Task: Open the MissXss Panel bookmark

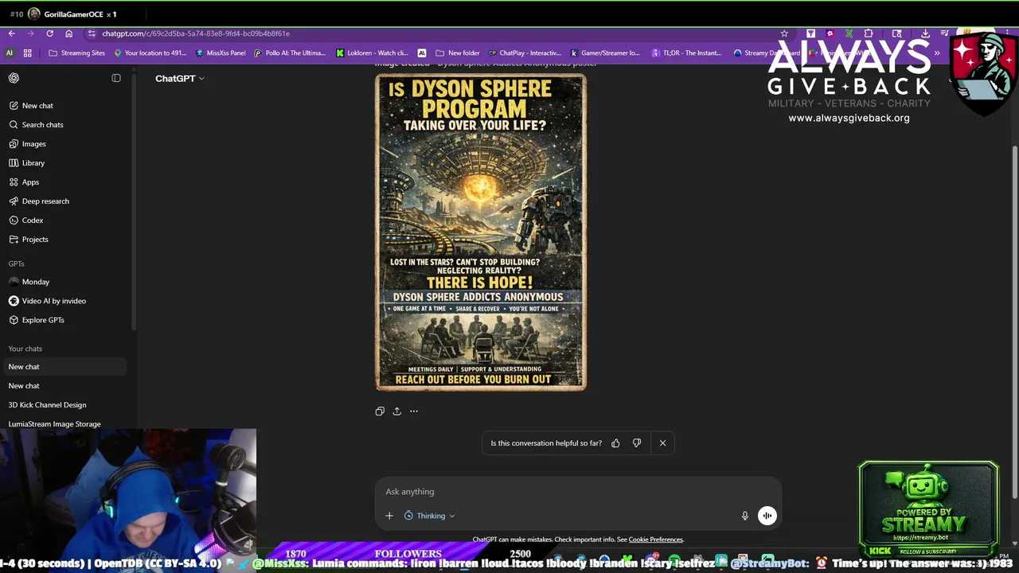Action: (221, 53)
